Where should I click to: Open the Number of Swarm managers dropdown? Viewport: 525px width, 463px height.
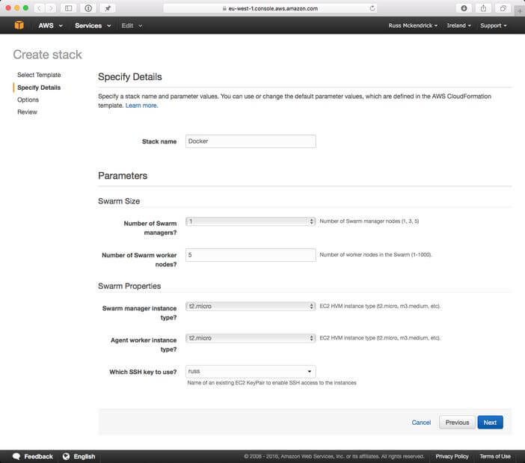pos(251,221)
